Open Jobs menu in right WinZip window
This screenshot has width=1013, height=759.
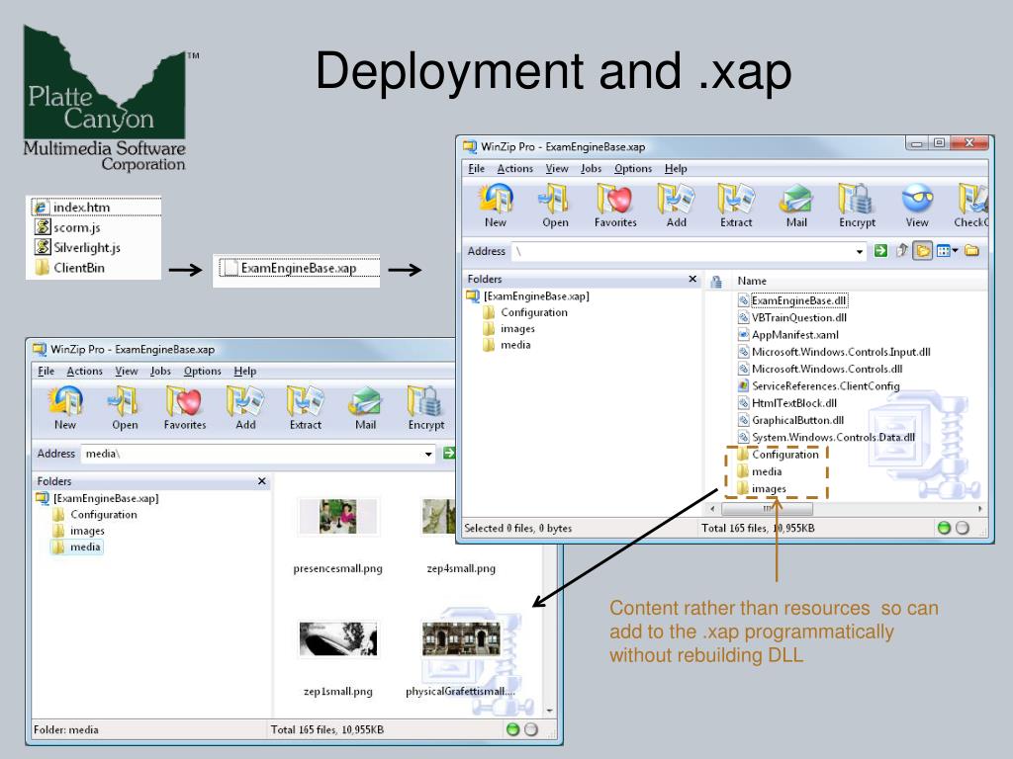pos(592,168)
